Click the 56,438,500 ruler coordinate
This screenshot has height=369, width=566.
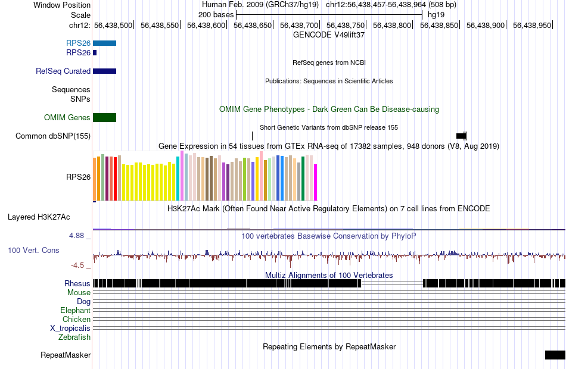(113, 25)
